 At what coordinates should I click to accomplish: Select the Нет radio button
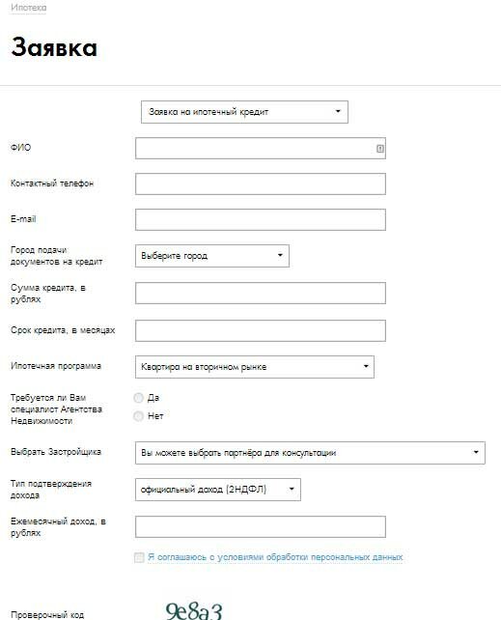138,416
